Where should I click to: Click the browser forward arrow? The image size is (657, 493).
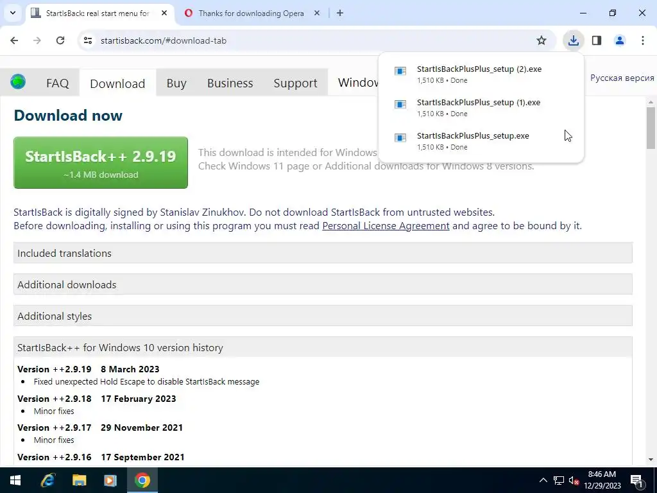coord(37,40)
